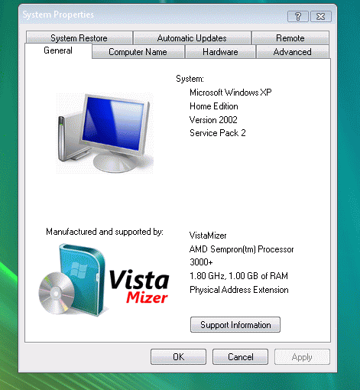
Task: Select the General tab
Action: click(x=58, y=50)
